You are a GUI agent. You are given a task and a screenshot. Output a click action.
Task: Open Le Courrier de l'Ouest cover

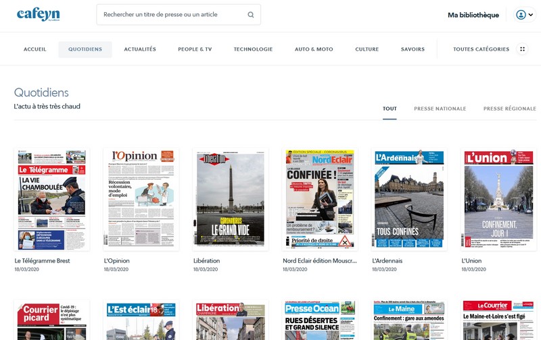point(498,320)
